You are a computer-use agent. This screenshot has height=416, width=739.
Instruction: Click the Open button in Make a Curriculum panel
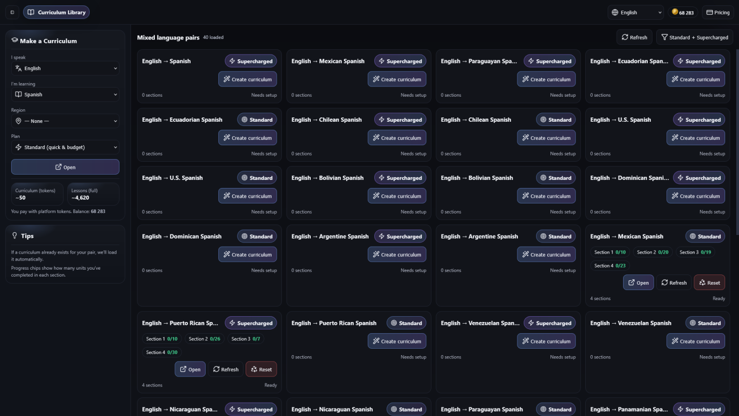coord(65,167)
